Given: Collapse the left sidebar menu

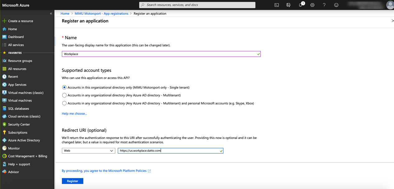Looking at the screenshot, I should [x=51, y=13].
